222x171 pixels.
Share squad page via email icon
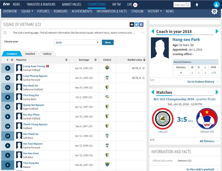click(132, 24)
